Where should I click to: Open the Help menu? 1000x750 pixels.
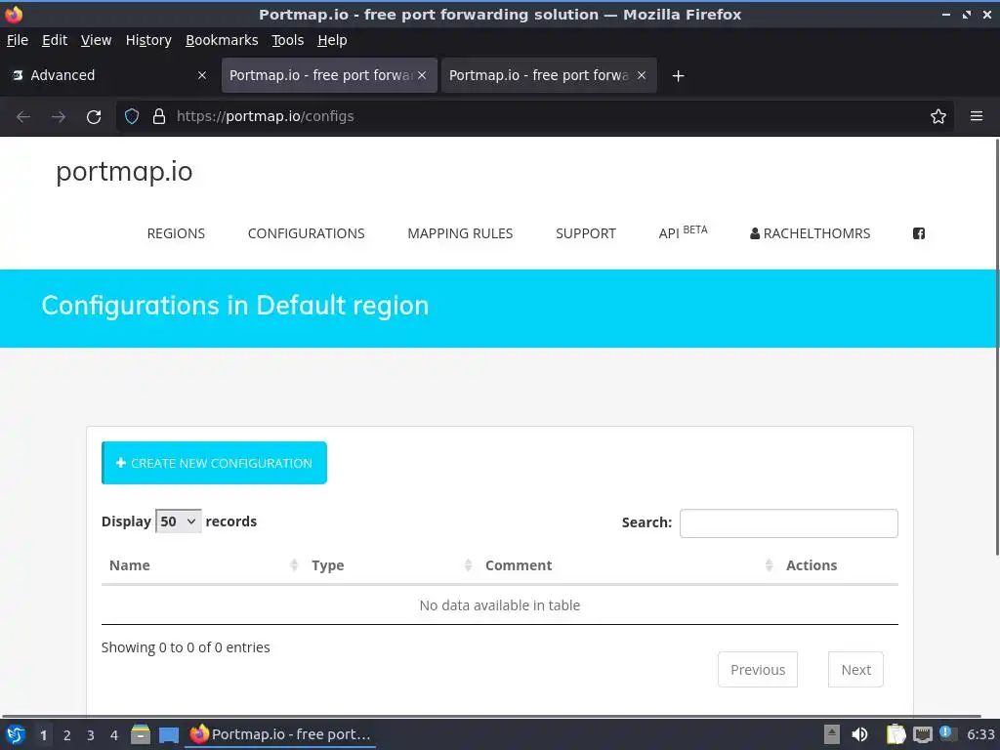[x=332, y=40]
